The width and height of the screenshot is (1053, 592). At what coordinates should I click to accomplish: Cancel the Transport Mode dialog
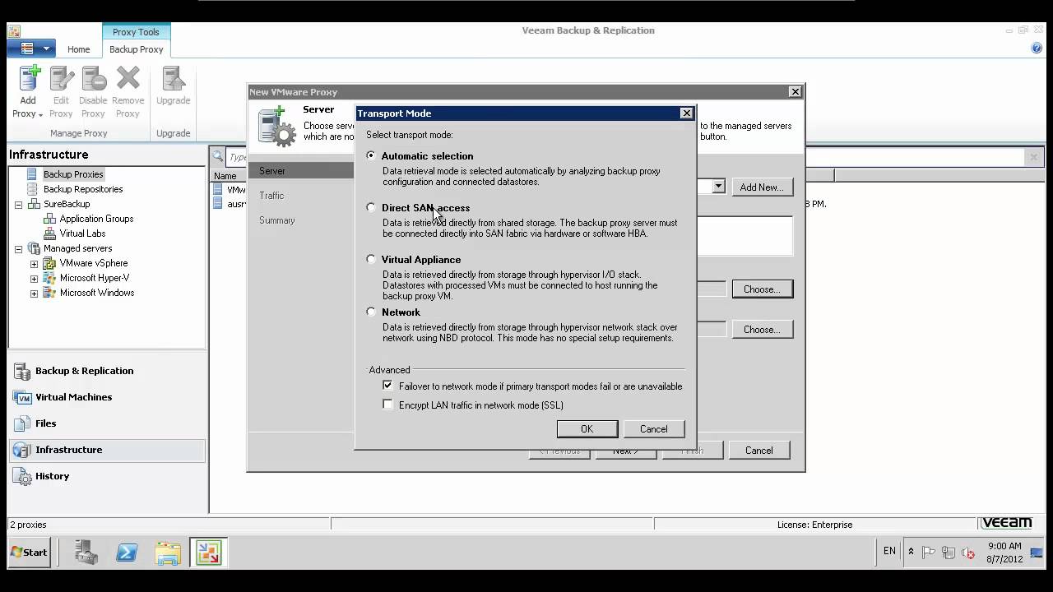(x=654, y=429)
